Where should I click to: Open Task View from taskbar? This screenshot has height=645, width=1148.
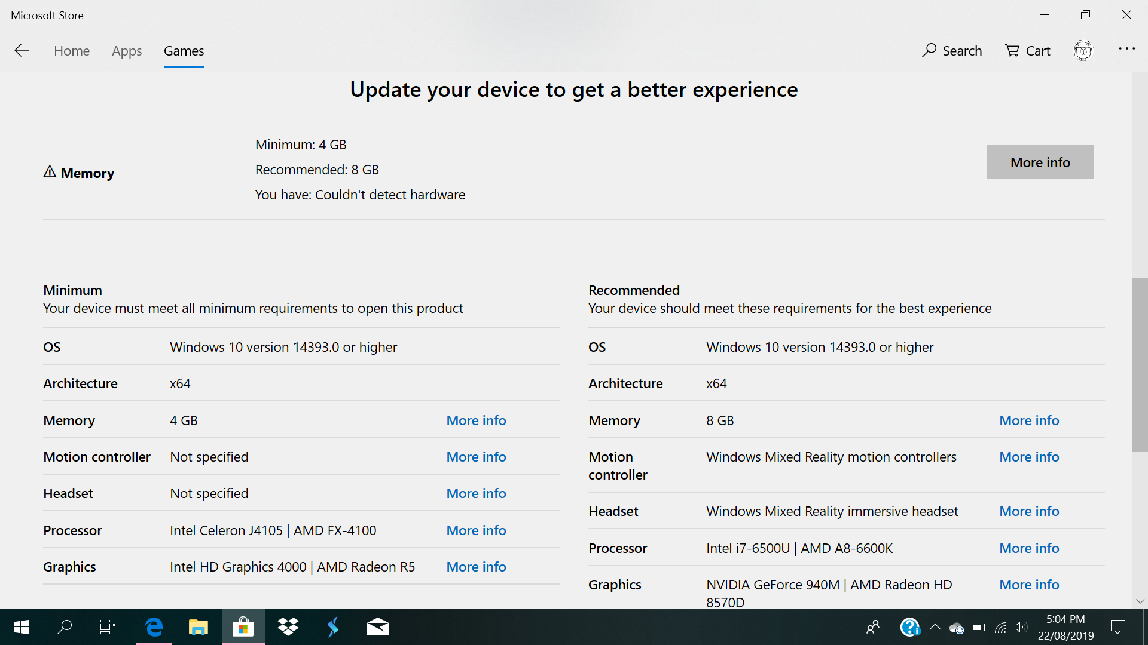click(x=108, y=627)
